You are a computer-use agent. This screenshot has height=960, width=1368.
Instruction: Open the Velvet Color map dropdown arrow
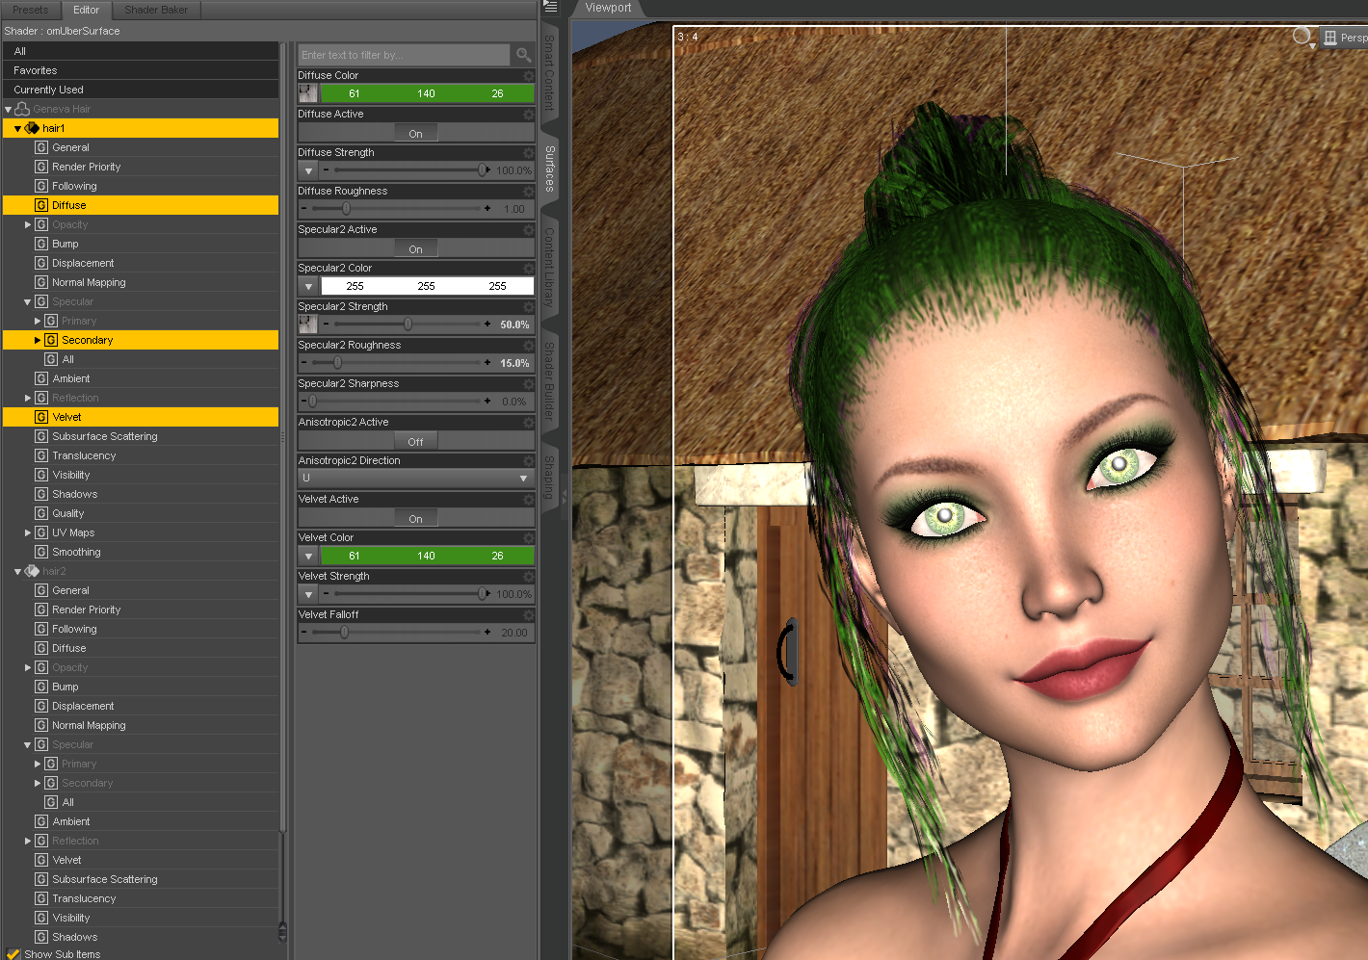308,556
